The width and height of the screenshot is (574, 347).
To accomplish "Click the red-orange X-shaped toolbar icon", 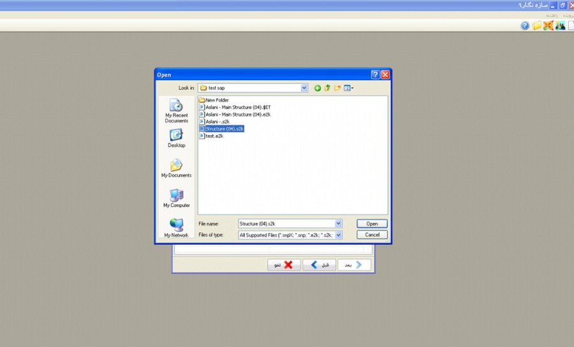I will pos(548,25).
